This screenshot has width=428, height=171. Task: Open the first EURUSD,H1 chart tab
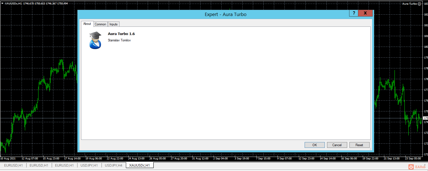(x=14, y=165)
